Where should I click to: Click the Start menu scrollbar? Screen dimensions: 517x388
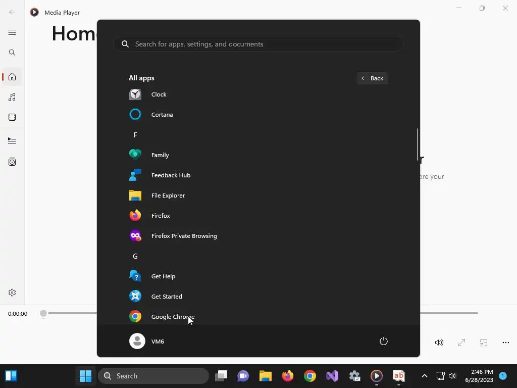coord(418,145)
